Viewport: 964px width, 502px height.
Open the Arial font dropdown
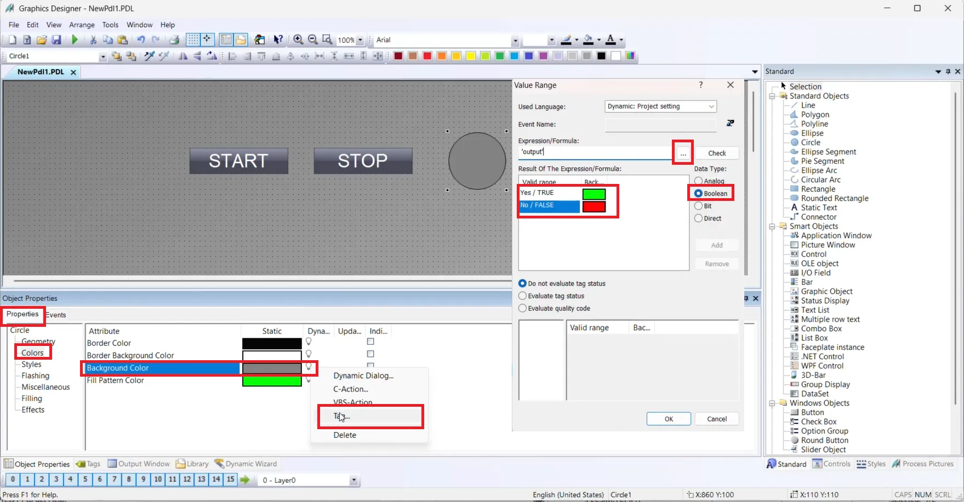[514, 39]
